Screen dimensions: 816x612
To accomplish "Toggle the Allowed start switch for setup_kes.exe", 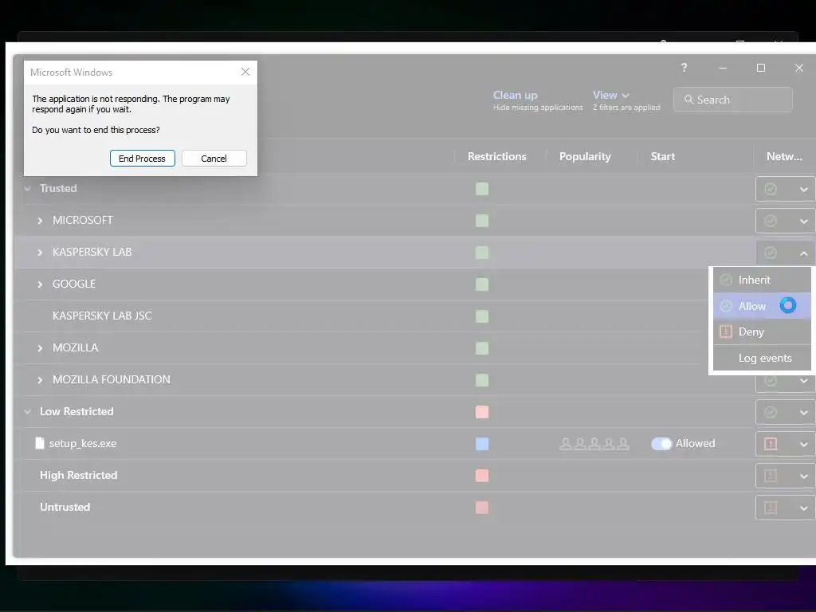I will click(661, 443).
